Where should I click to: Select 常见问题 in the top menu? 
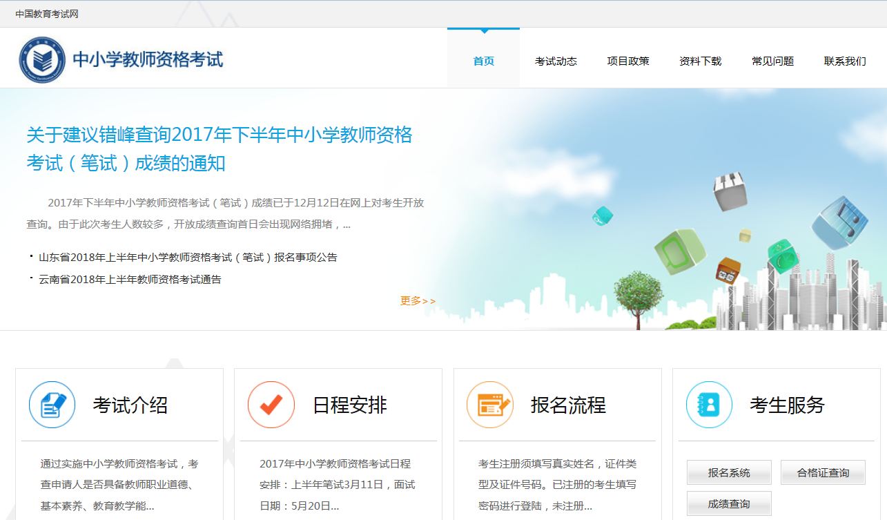(x=772, y=61)
